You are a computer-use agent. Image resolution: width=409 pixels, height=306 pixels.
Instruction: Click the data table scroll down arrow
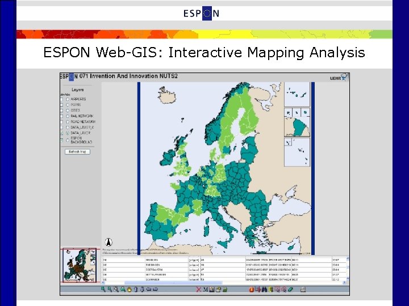348,279
